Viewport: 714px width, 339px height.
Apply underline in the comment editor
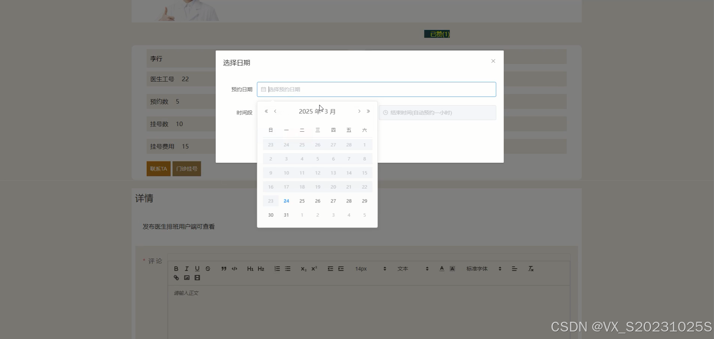coord(197,269)
